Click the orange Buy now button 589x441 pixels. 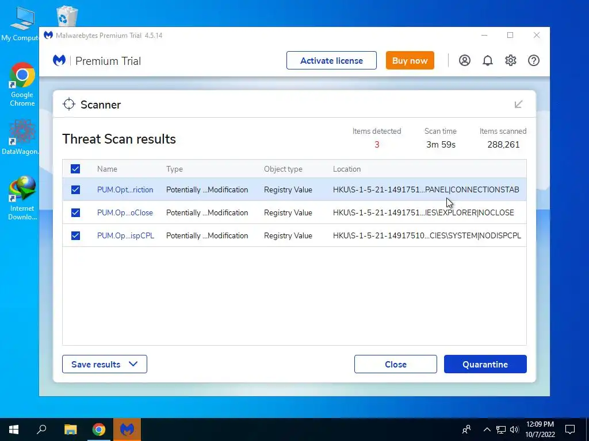click(x=410, y=60)
